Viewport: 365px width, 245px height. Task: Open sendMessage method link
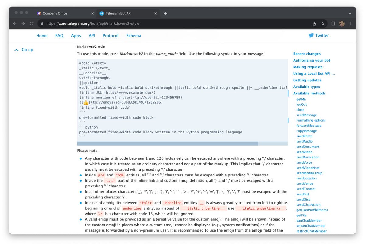click(307, 115)
